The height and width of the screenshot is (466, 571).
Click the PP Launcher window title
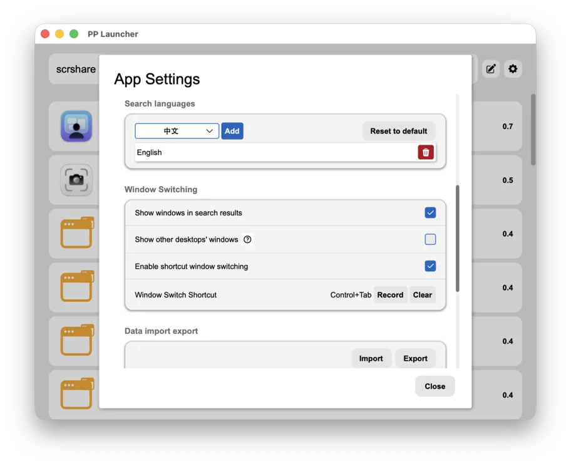(113, 34)
